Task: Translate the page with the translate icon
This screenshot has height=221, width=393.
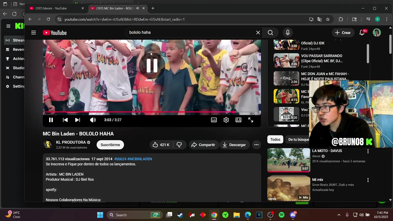Action: pos(320,19)
